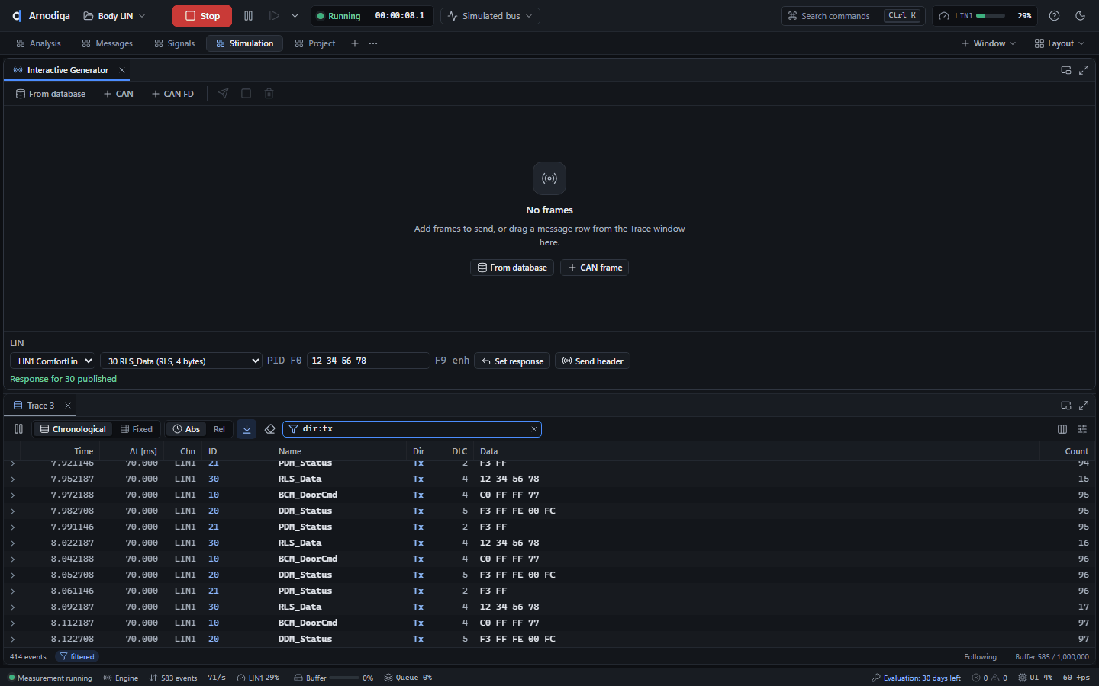Pop out the Trace 3 panel
Viewport: 1099px width, 686px height.
point(1066,406)
